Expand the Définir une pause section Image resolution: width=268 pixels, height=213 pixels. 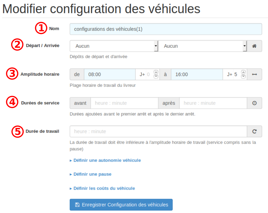click(x=92, y=174)
